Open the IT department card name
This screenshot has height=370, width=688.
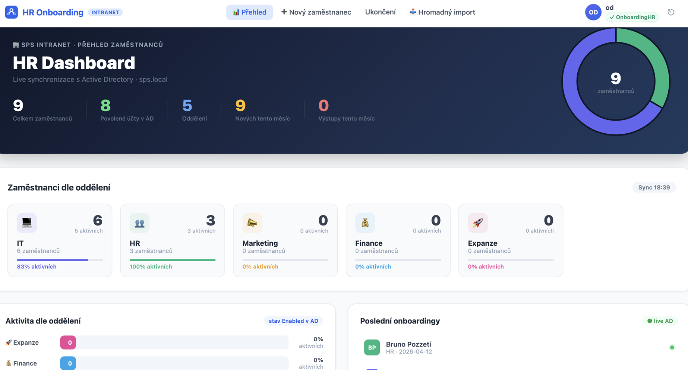(20, 243)
